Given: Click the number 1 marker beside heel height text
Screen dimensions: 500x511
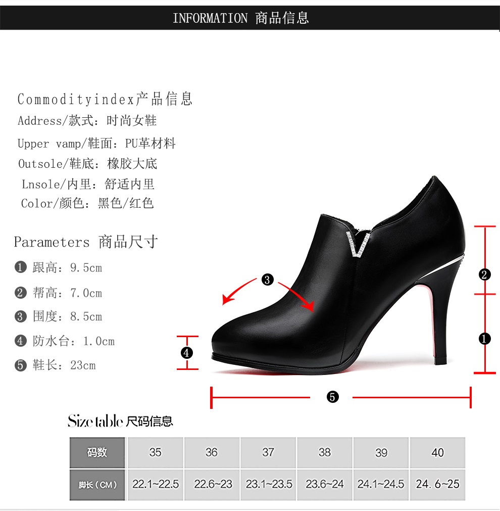Looking at the screenshot, I should point(20,267).
